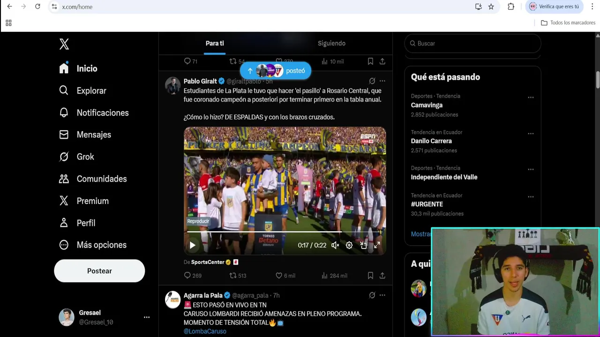Open more options on Agarra la Pala post
The height and width of the screenshot is (337, 600).
click(382, 295)
